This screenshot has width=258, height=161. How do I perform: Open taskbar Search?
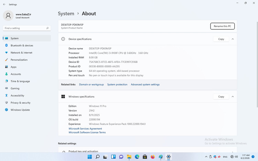click(x=98, y=157)
